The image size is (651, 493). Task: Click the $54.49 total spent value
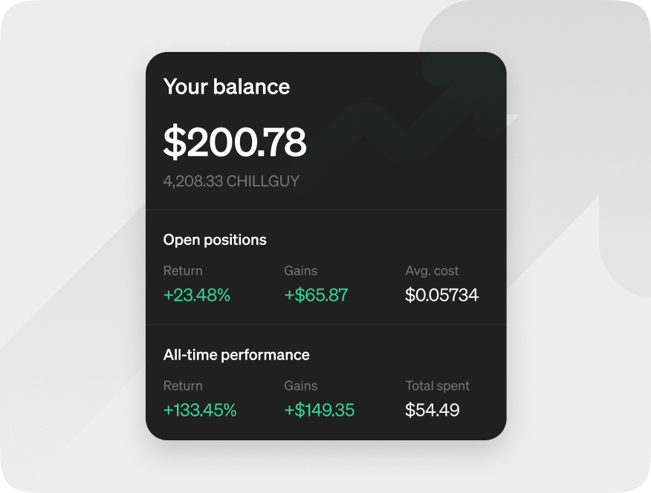(433, 410)
